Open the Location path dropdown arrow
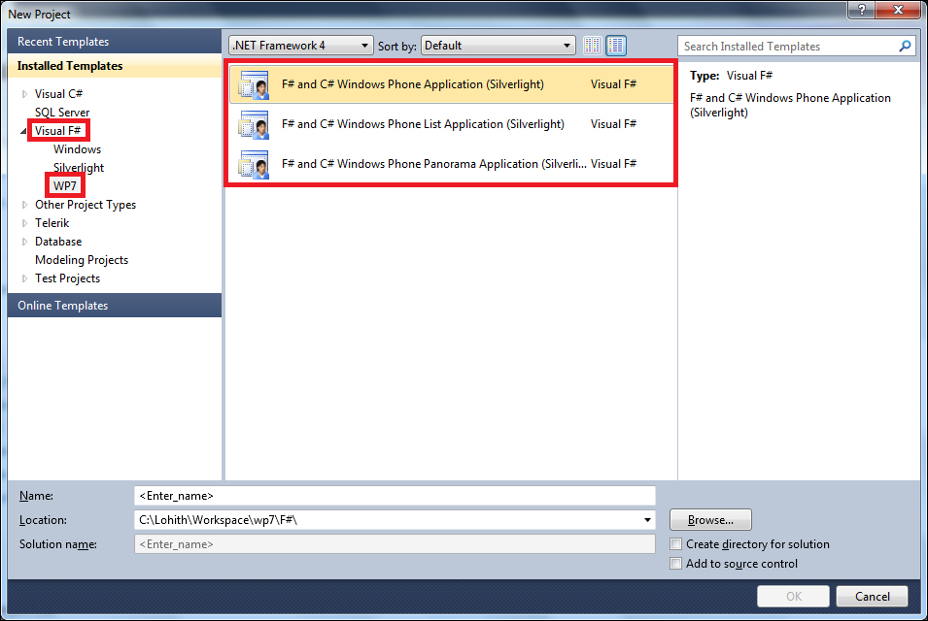The image size is (928, 621). [647, 520]
